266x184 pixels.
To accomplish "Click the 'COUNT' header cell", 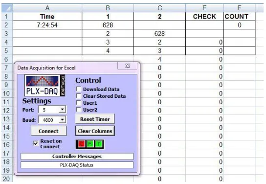I will 239,17.
